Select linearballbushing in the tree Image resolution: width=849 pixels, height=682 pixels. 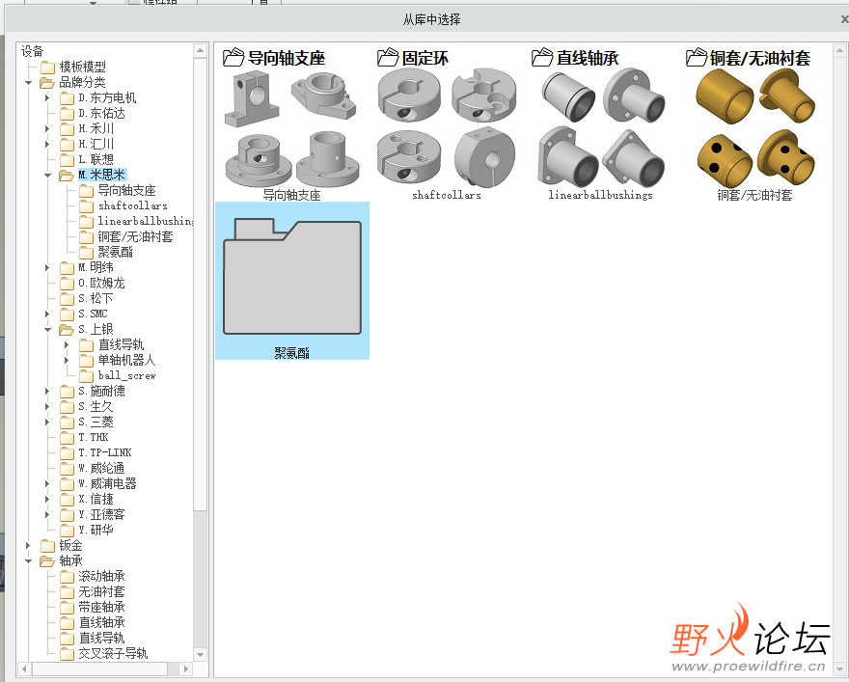[145, 221]
